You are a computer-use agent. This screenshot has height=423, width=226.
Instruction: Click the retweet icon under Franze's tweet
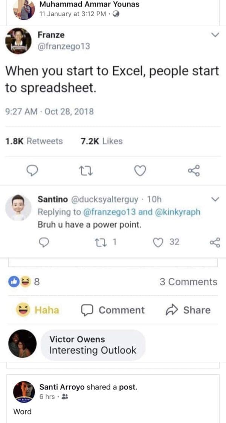(87, 172)
